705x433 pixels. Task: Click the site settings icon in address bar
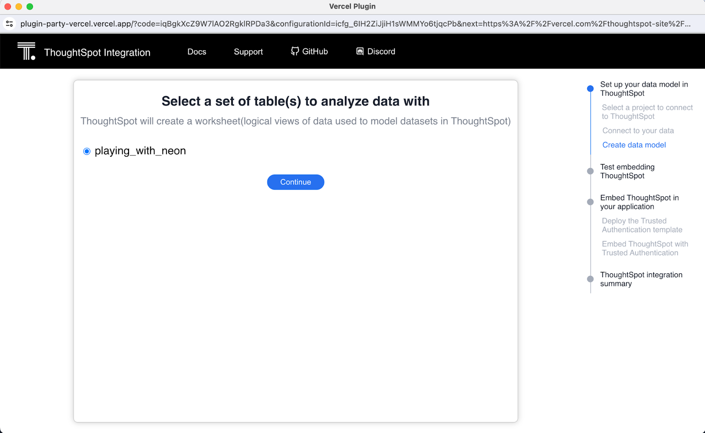pyautogui.click(x=9, y=24)
